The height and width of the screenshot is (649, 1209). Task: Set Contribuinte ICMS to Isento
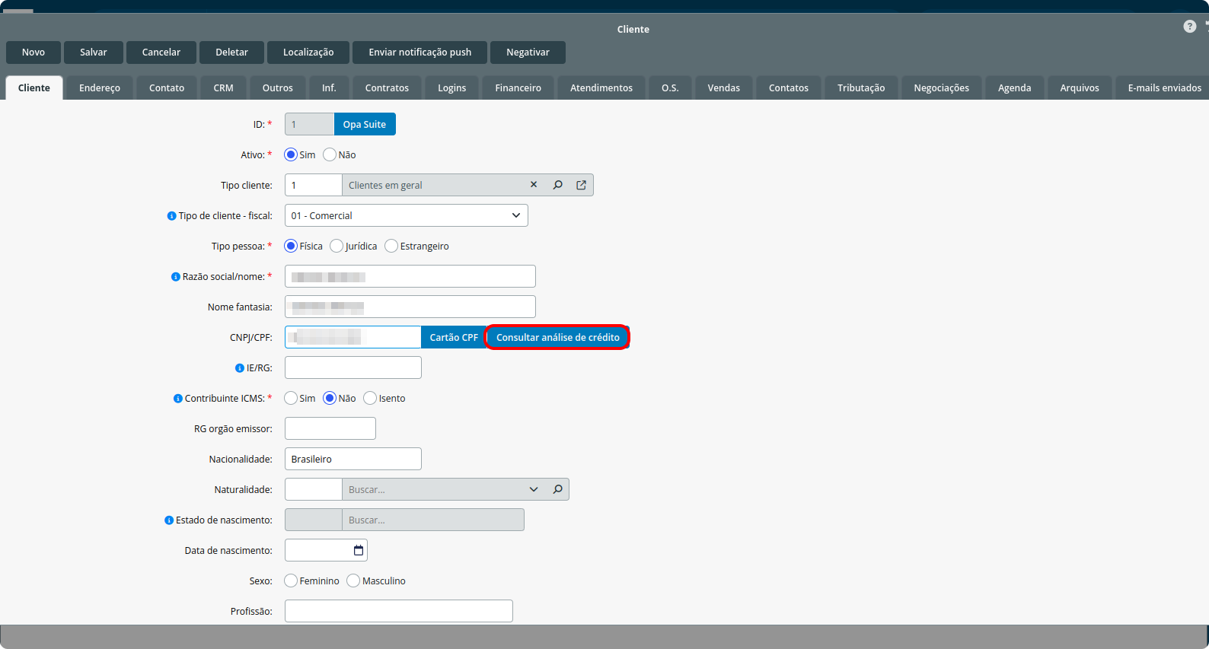point(370,398)
